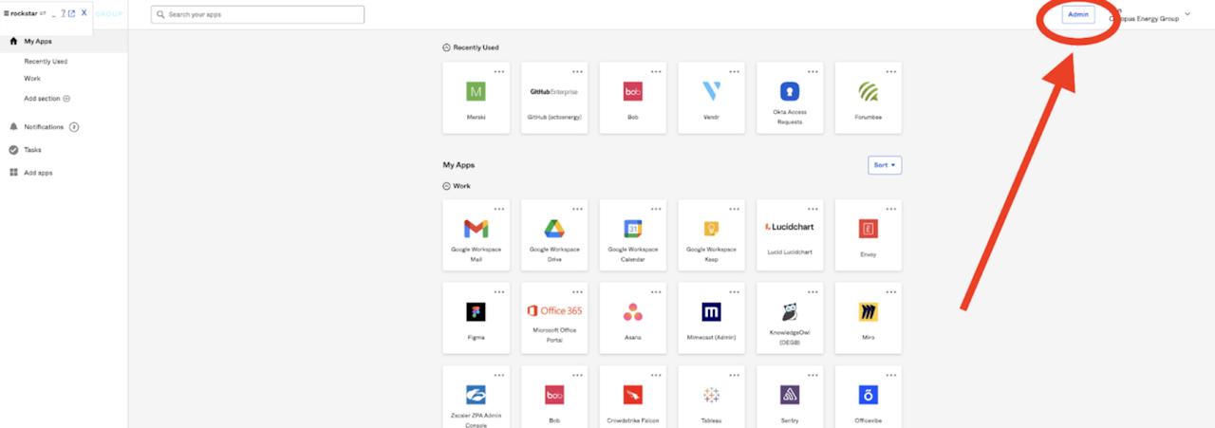Viewport: 1215px width, 428px height.
Task: Click the Search your apps field
Action: point(257,15)
